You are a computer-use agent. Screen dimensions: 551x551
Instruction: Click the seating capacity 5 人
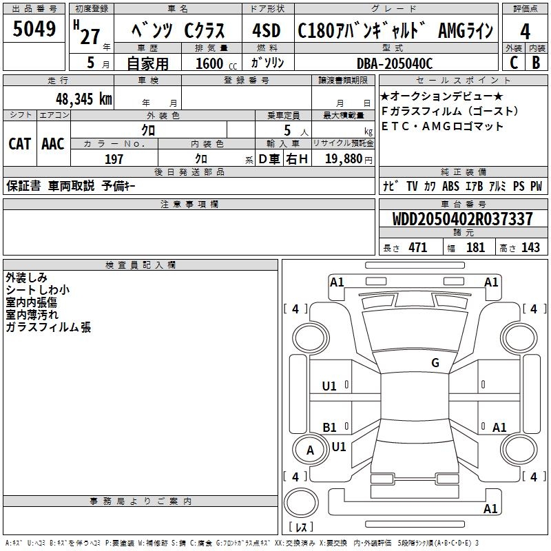296,130
